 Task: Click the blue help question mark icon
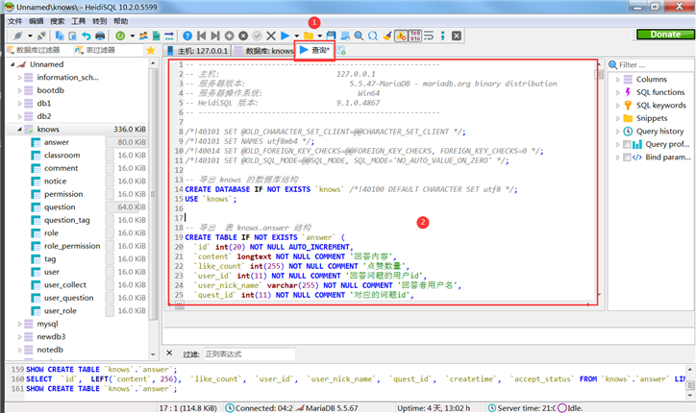click(x=187, y=36)
